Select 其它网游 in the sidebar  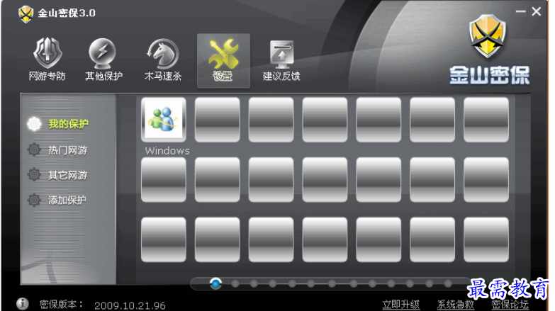click(67, 175)
